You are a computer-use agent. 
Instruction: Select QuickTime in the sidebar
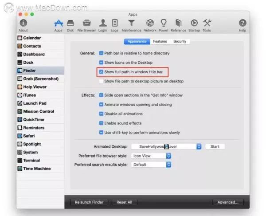(40, 119)
